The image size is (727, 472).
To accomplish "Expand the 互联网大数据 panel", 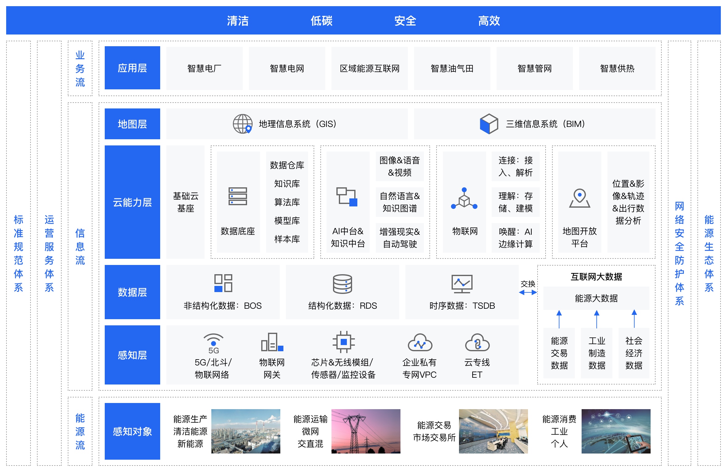I will [597, 276].
